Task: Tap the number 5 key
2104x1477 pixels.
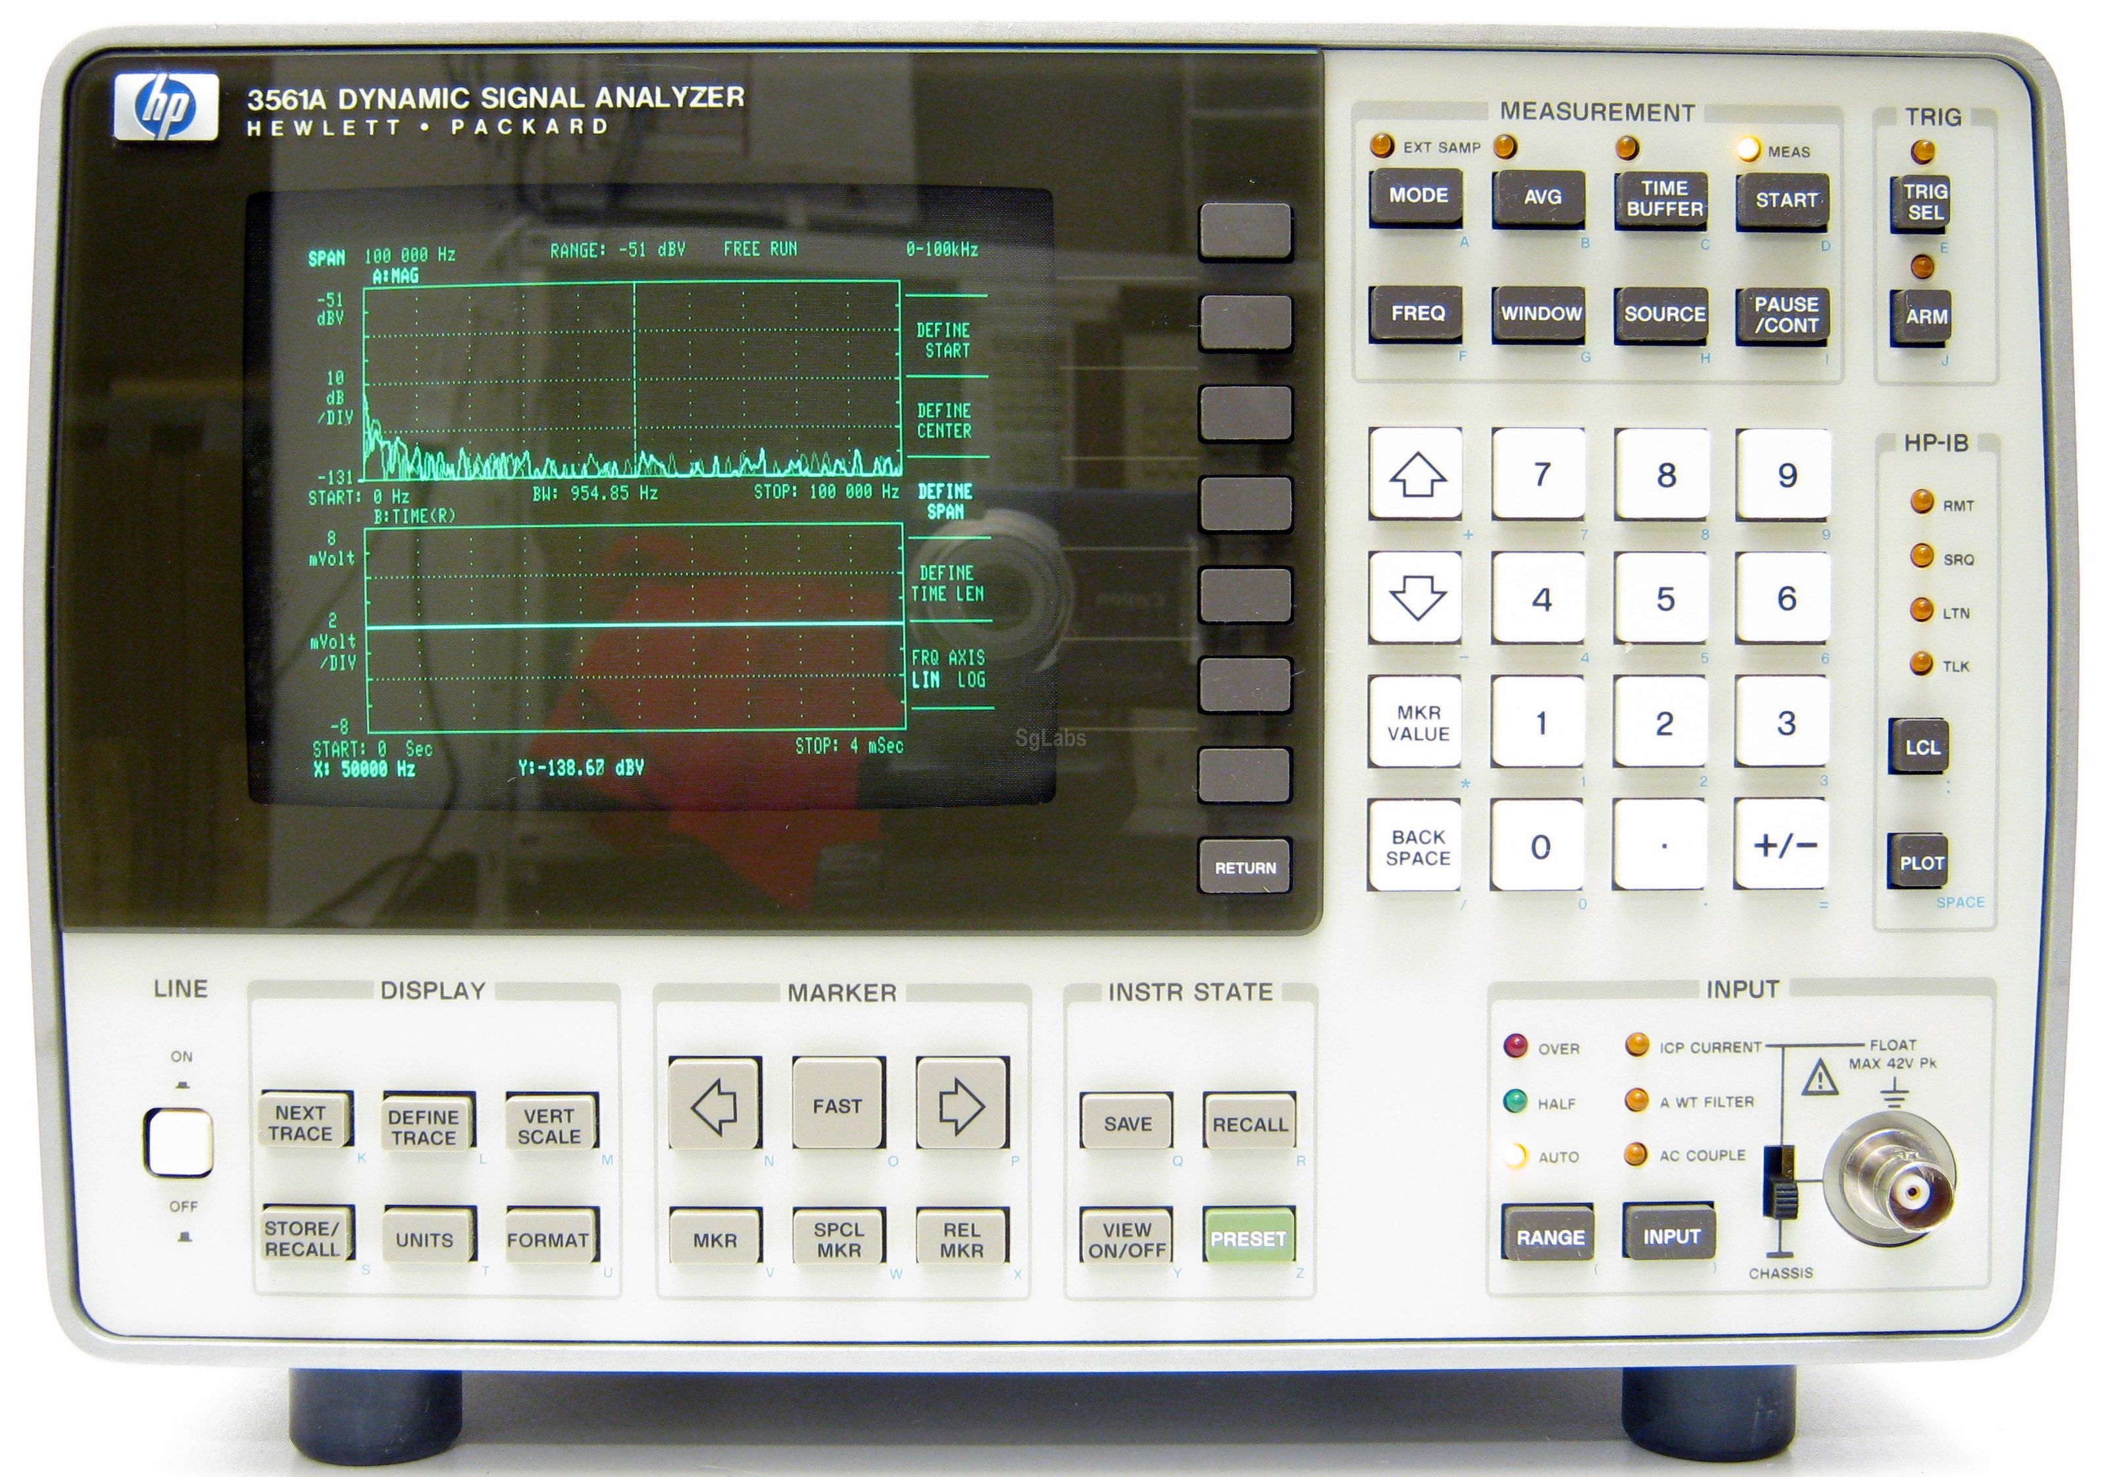Action: point(1663,597)
